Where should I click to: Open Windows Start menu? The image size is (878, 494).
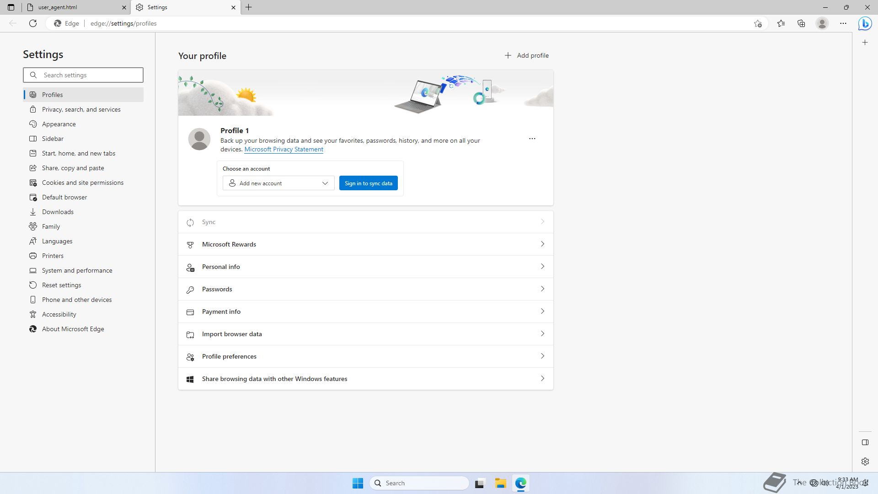(358, 483)
